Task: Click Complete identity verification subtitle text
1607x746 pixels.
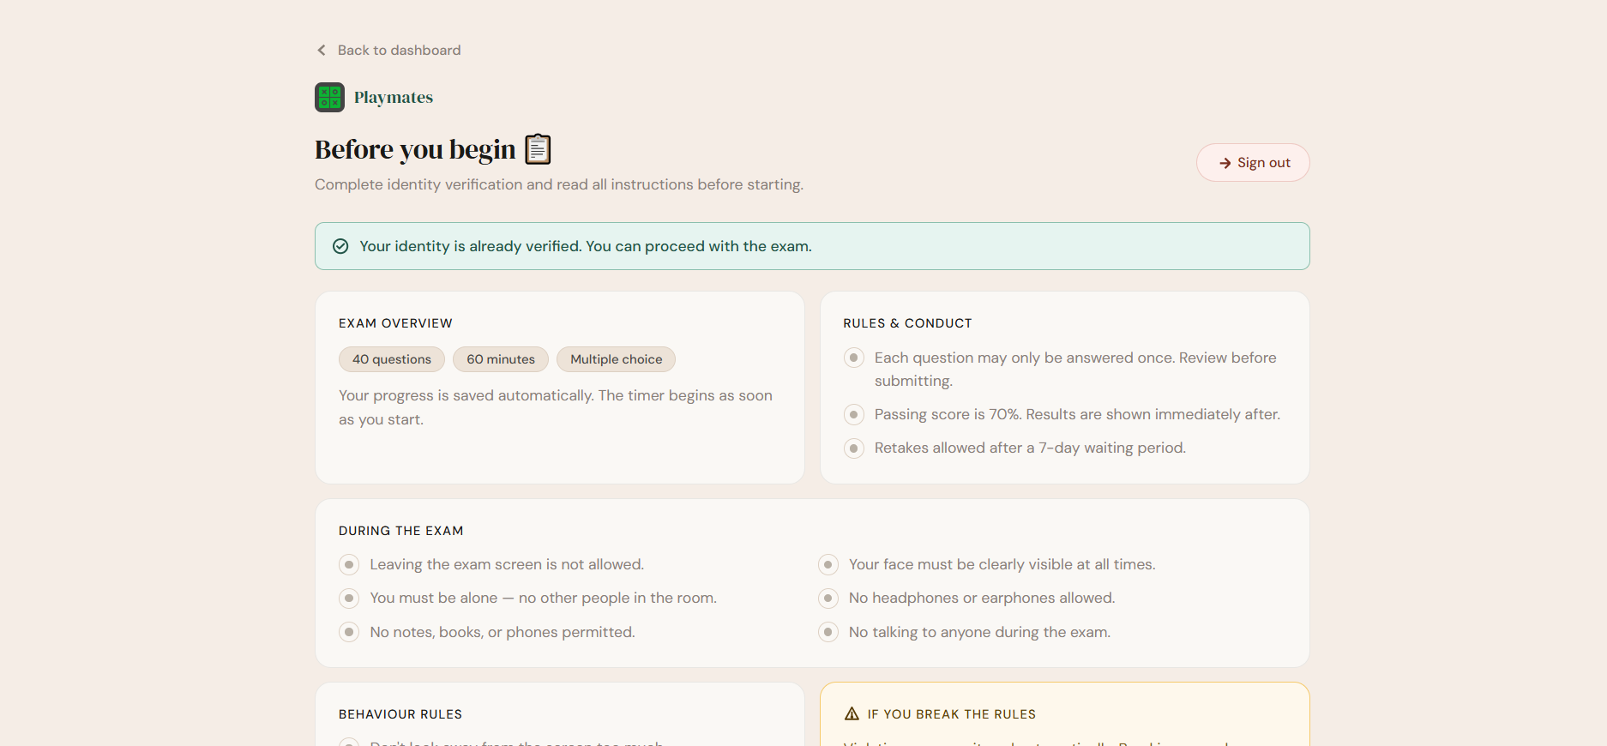Action: [559, 184]
